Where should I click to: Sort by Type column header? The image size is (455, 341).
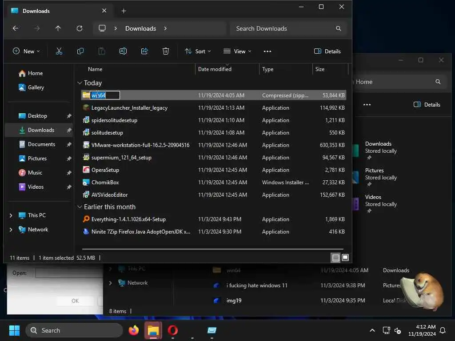point(267,69)
